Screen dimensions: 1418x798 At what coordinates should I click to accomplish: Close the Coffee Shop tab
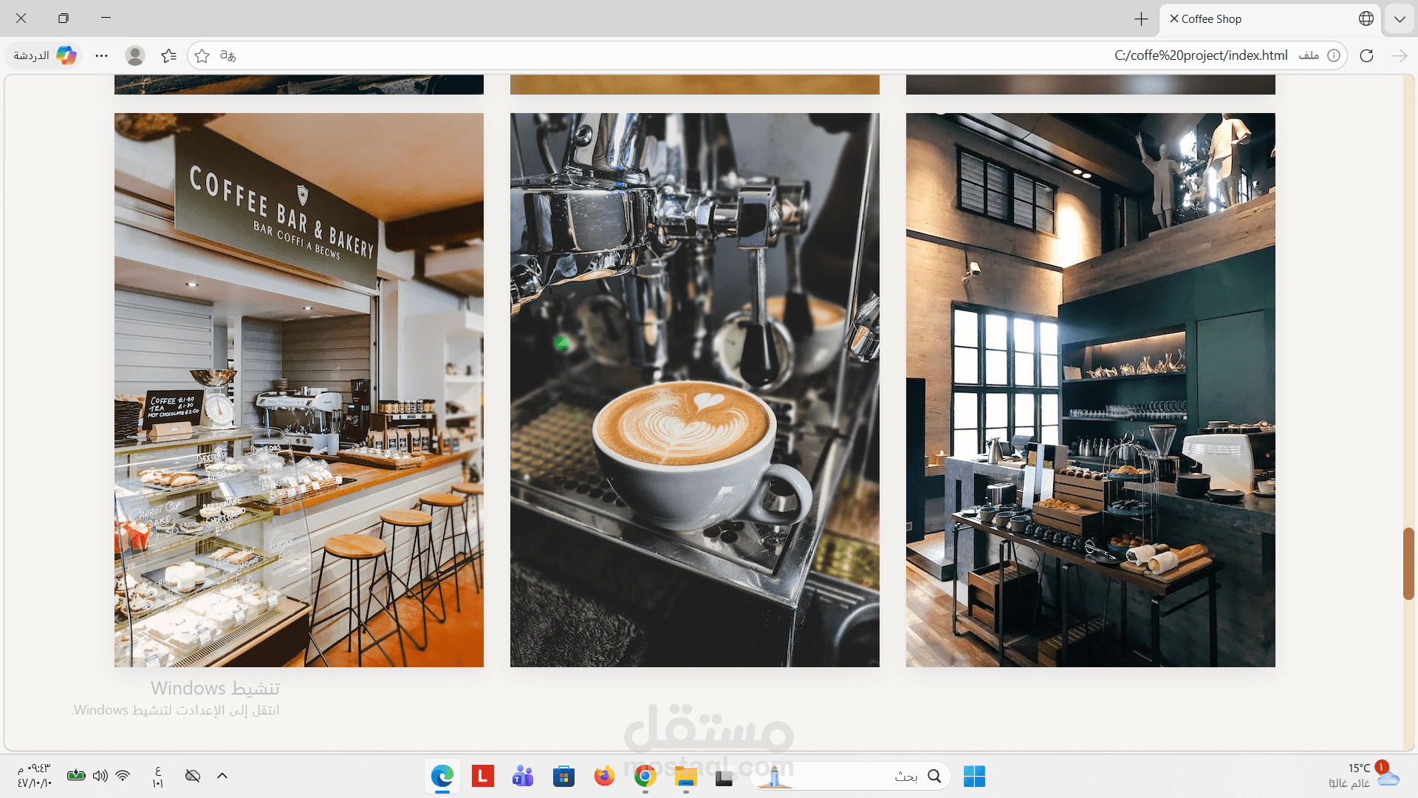pos(1174,18)
